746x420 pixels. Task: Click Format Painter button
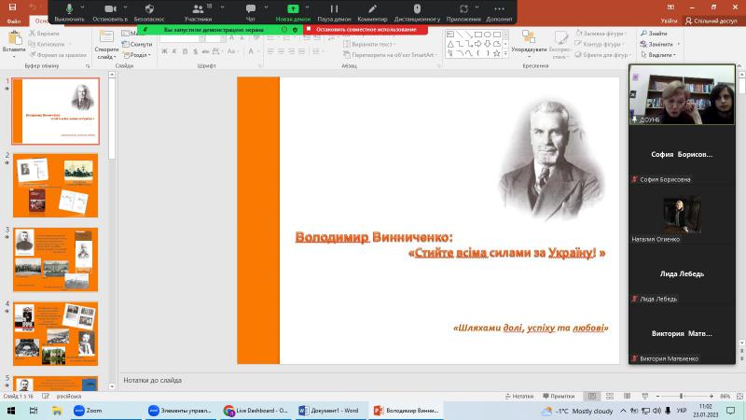pyautogui.click(x=58, y=55)
